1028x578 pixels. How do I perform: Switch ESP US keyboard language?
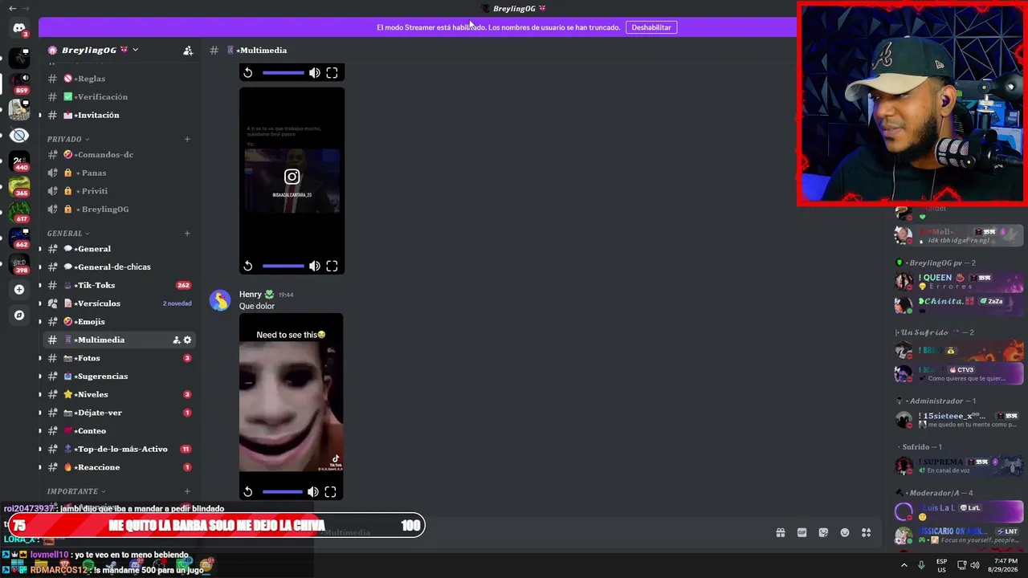click(942, 565)
